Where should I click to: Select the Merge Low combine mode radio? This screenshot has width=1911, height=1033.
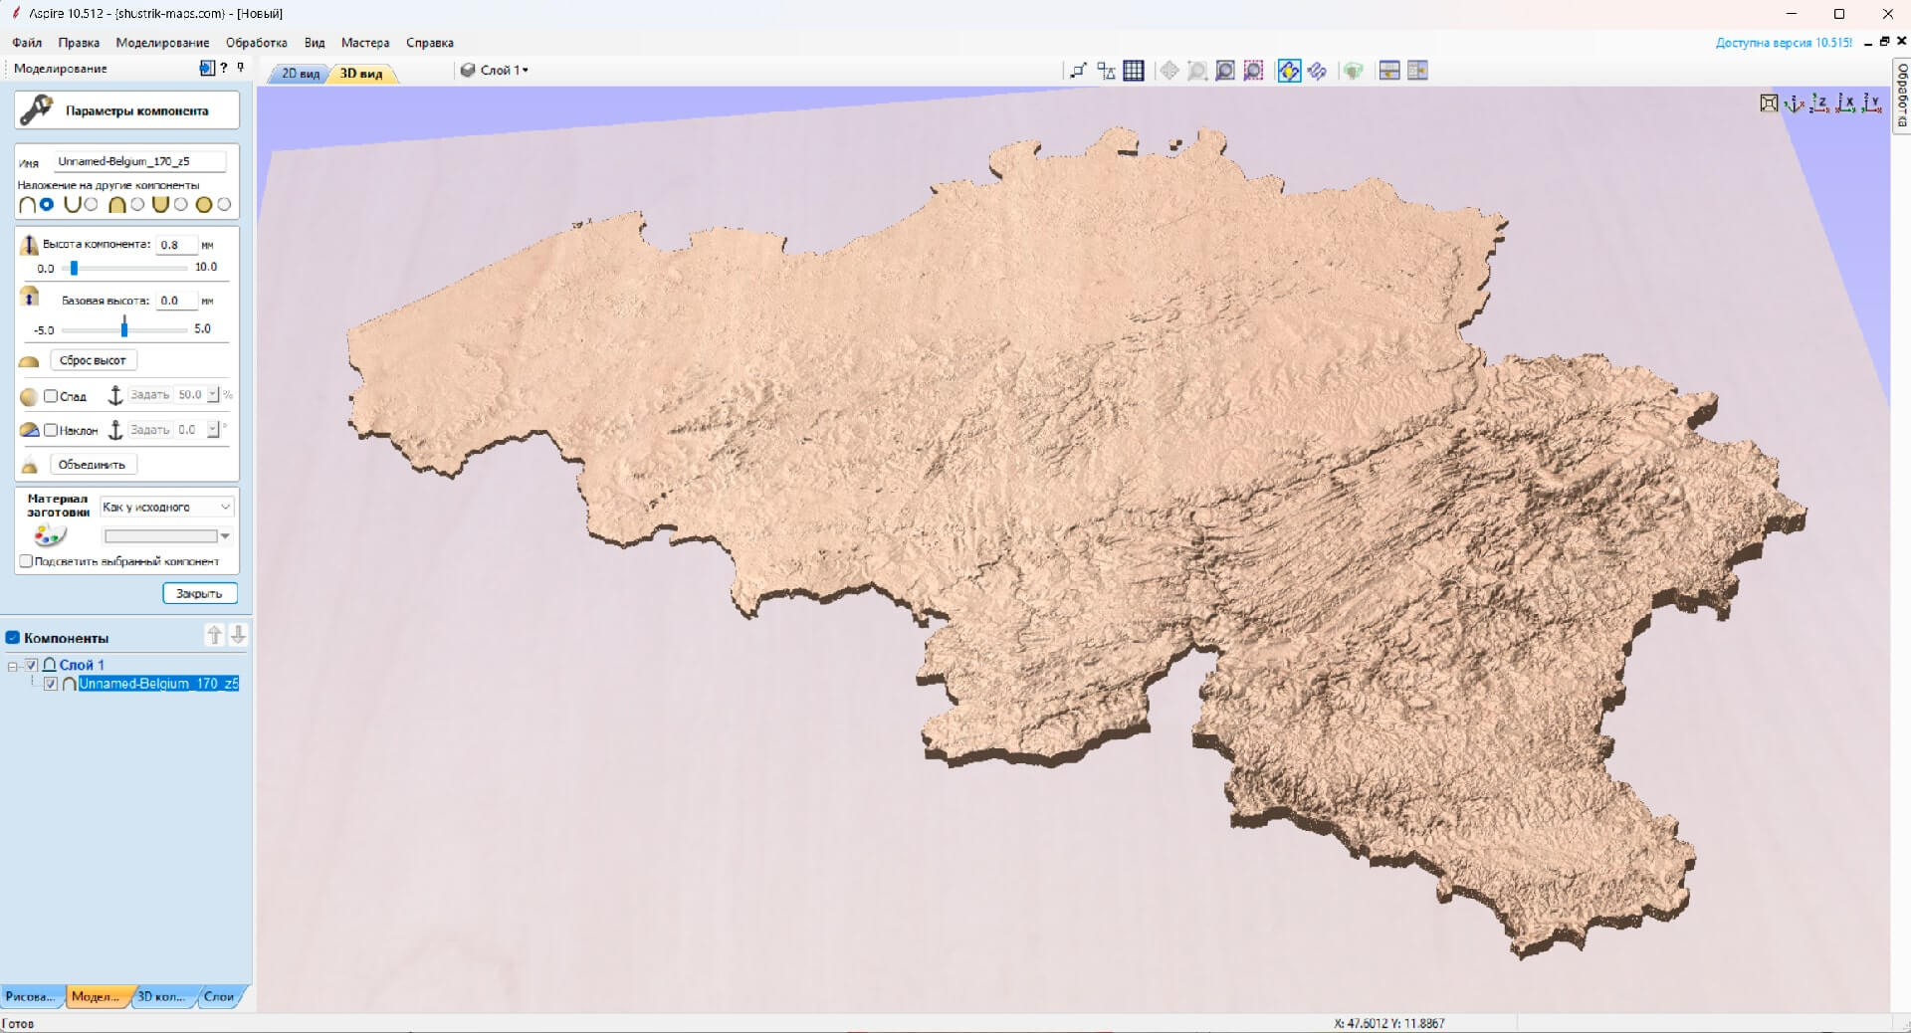(180, 204)
